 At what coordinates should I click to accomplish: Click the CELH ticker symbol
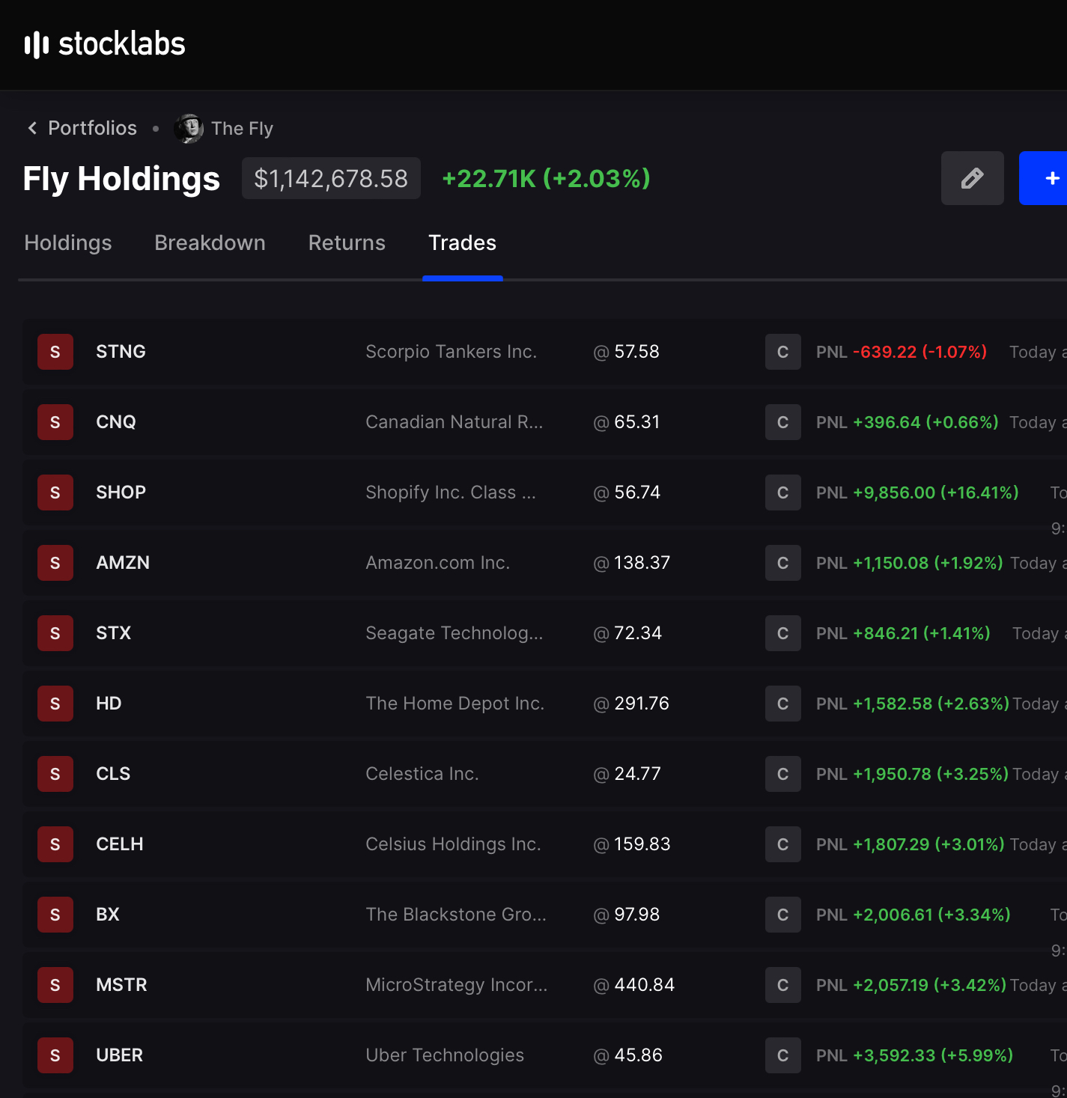(120, 844)
